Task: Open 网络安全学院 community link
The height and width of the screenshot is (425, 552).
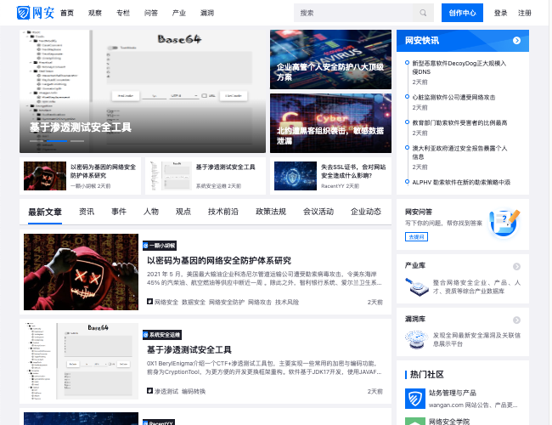Action: (x=449, y=421)
